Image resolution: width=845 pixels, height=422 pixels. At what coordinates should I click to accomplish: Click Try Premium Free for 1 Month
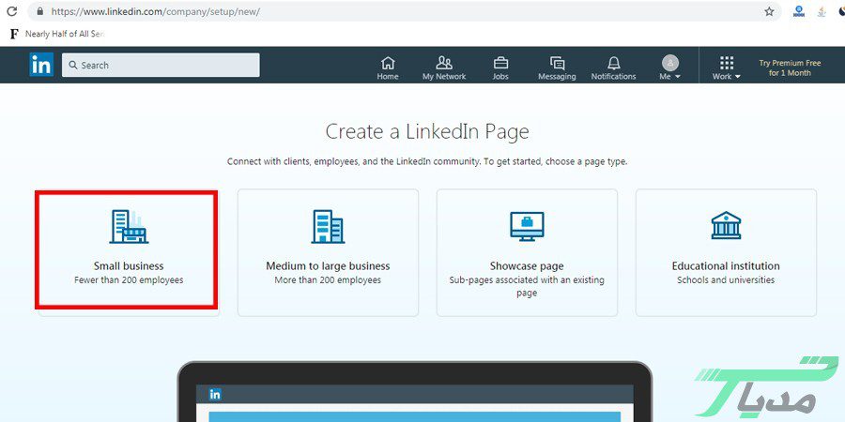pyautogui.click(x=789, y=68)
